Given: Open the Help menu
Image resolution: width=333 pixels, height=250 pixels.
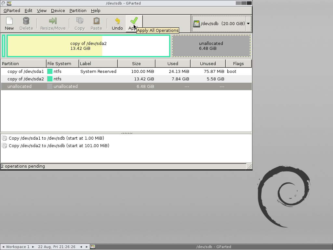Looking at the screenshot, I should (96, 11).
